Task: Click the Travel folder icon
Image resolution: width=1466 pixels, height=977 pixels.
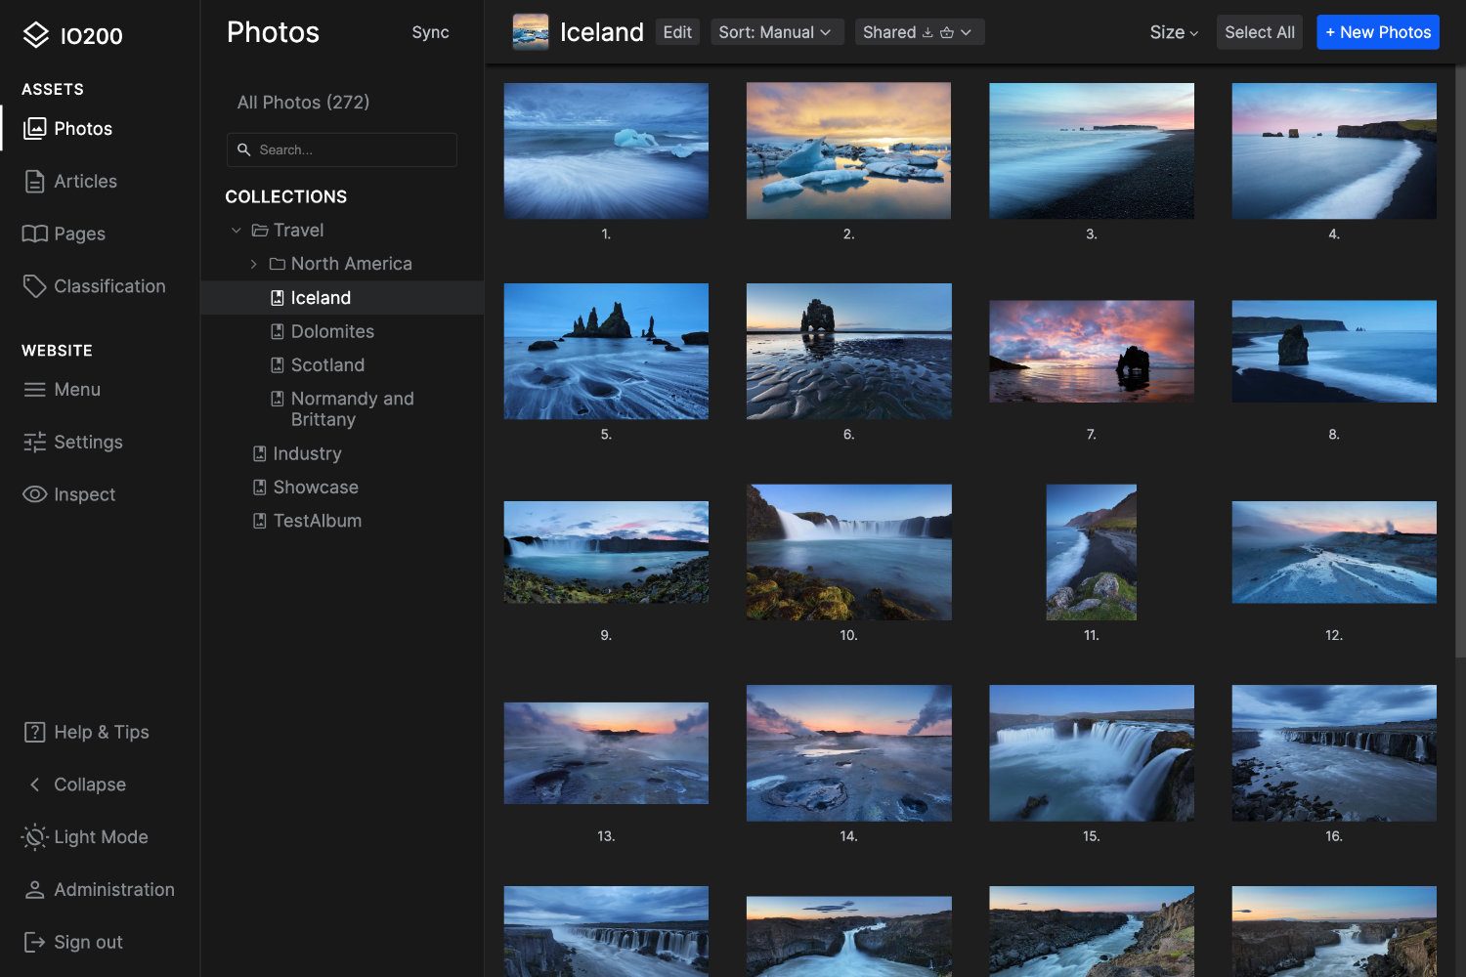Action: pyautogui.click(x=260, y=231)
